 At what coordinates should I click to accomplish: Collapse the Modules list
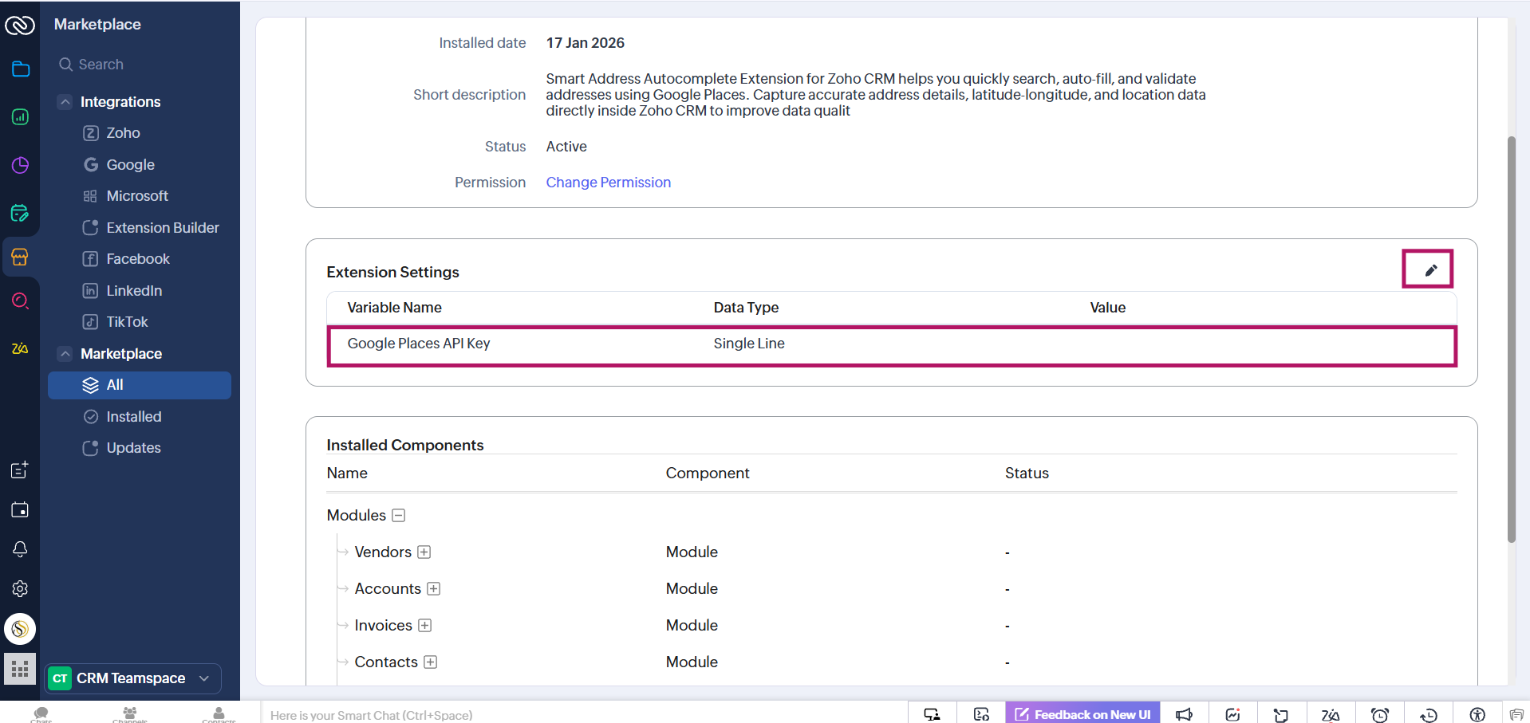click(398, 515)
